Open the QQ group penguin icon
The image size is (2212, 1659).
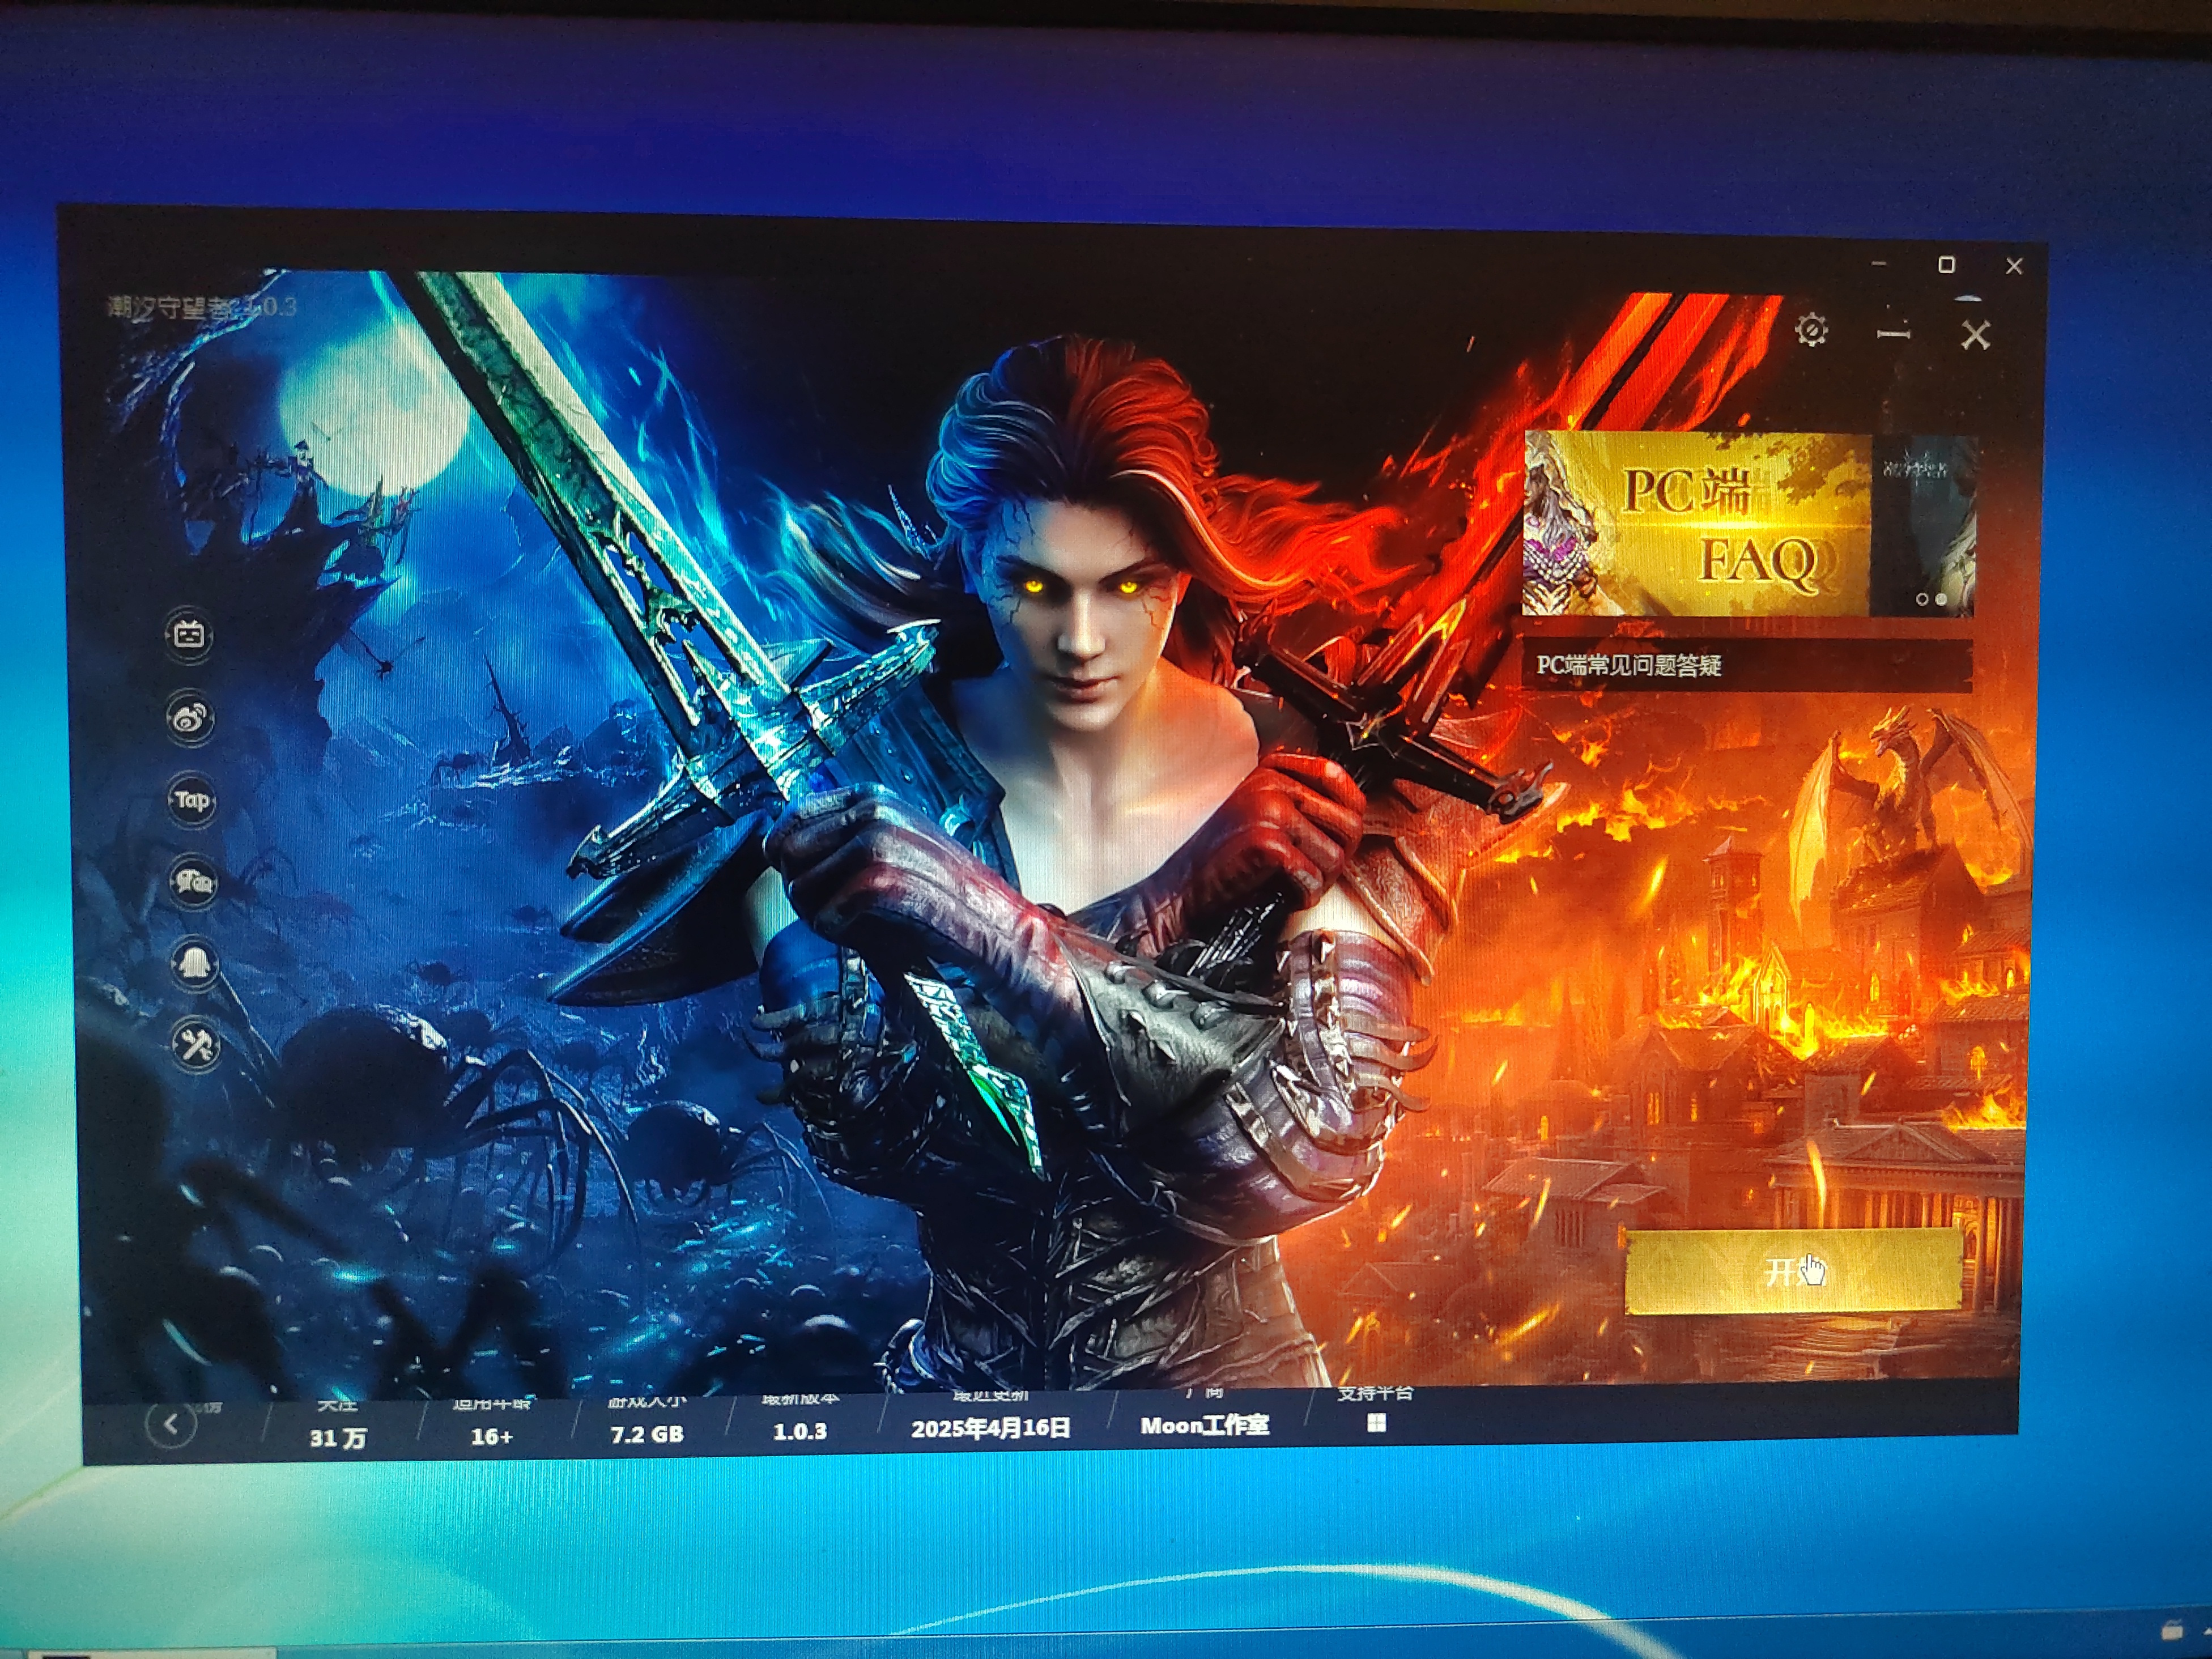(x=195, y=964)
